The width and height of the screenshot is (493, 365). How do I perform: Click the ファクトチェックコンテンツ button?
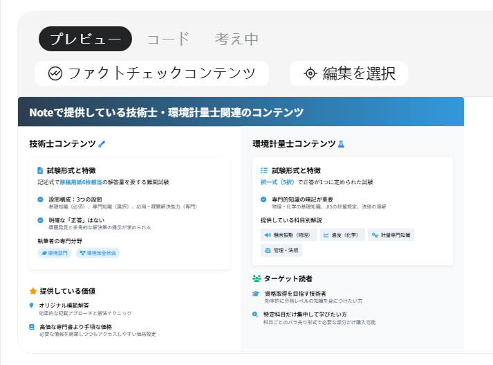point(151,73)
